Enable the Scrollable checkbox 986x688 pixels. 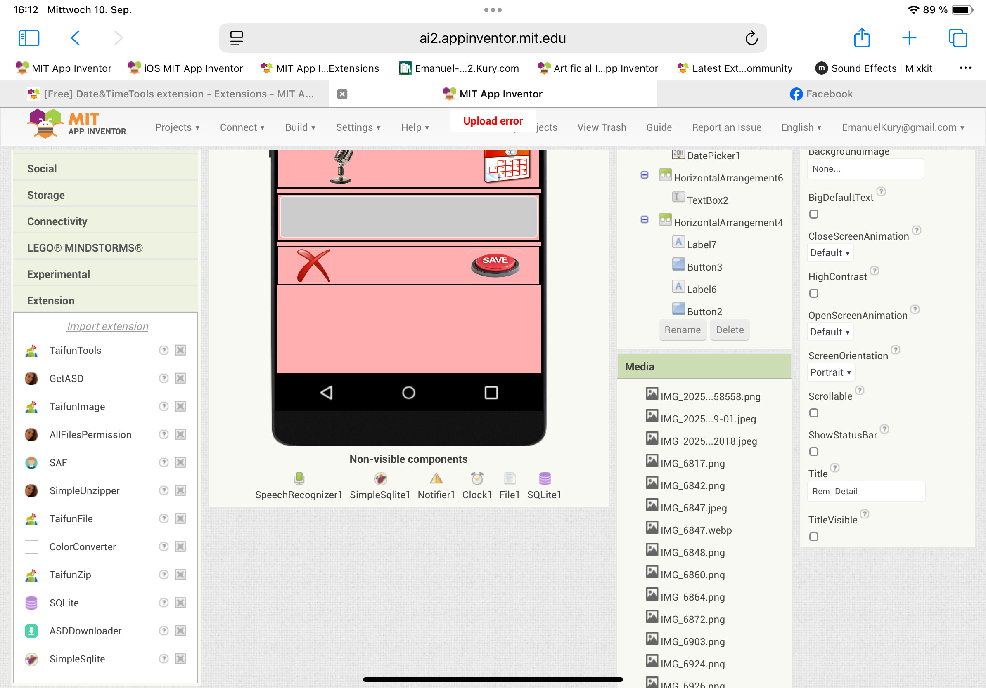pos(813,413)
